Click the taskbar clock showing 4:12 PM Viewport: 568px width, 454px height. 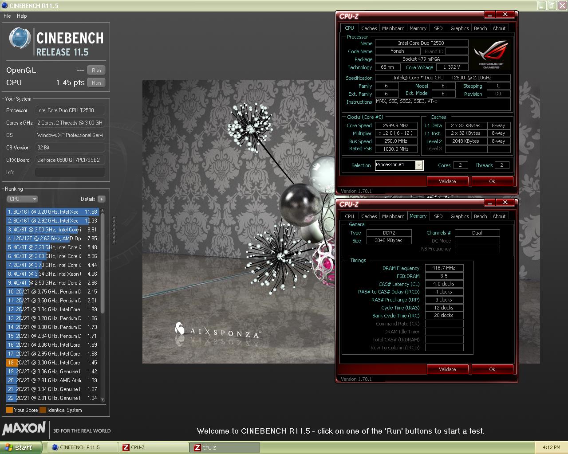pos(551,447)
